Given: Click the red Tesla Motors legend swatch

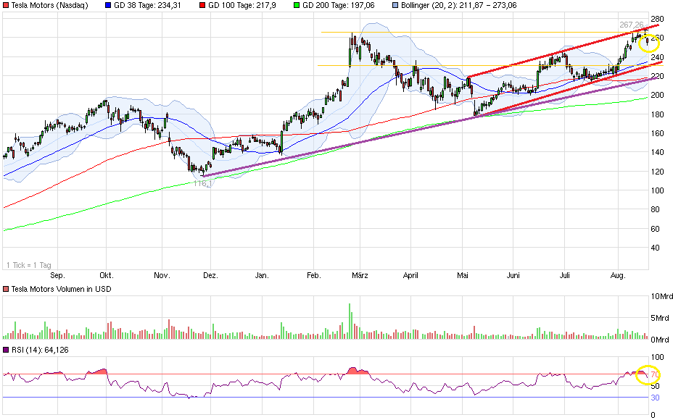Looking at the screenshot, I should point(6,6).
